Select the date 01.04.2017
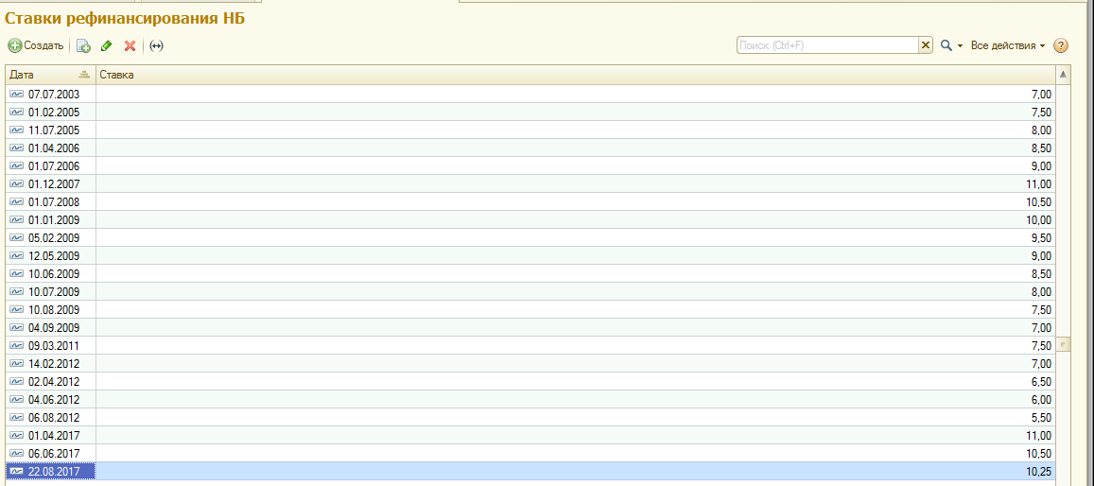1094x486 pixels. pyautogui.click(x=54, y=436)
